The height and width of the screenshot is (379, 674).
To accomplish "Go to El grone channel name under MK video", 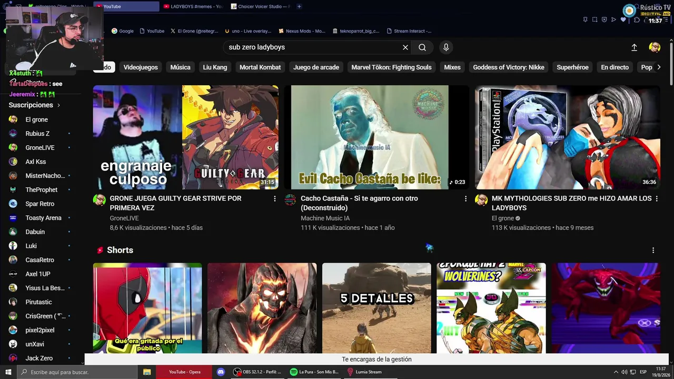I will pos(503,218).
